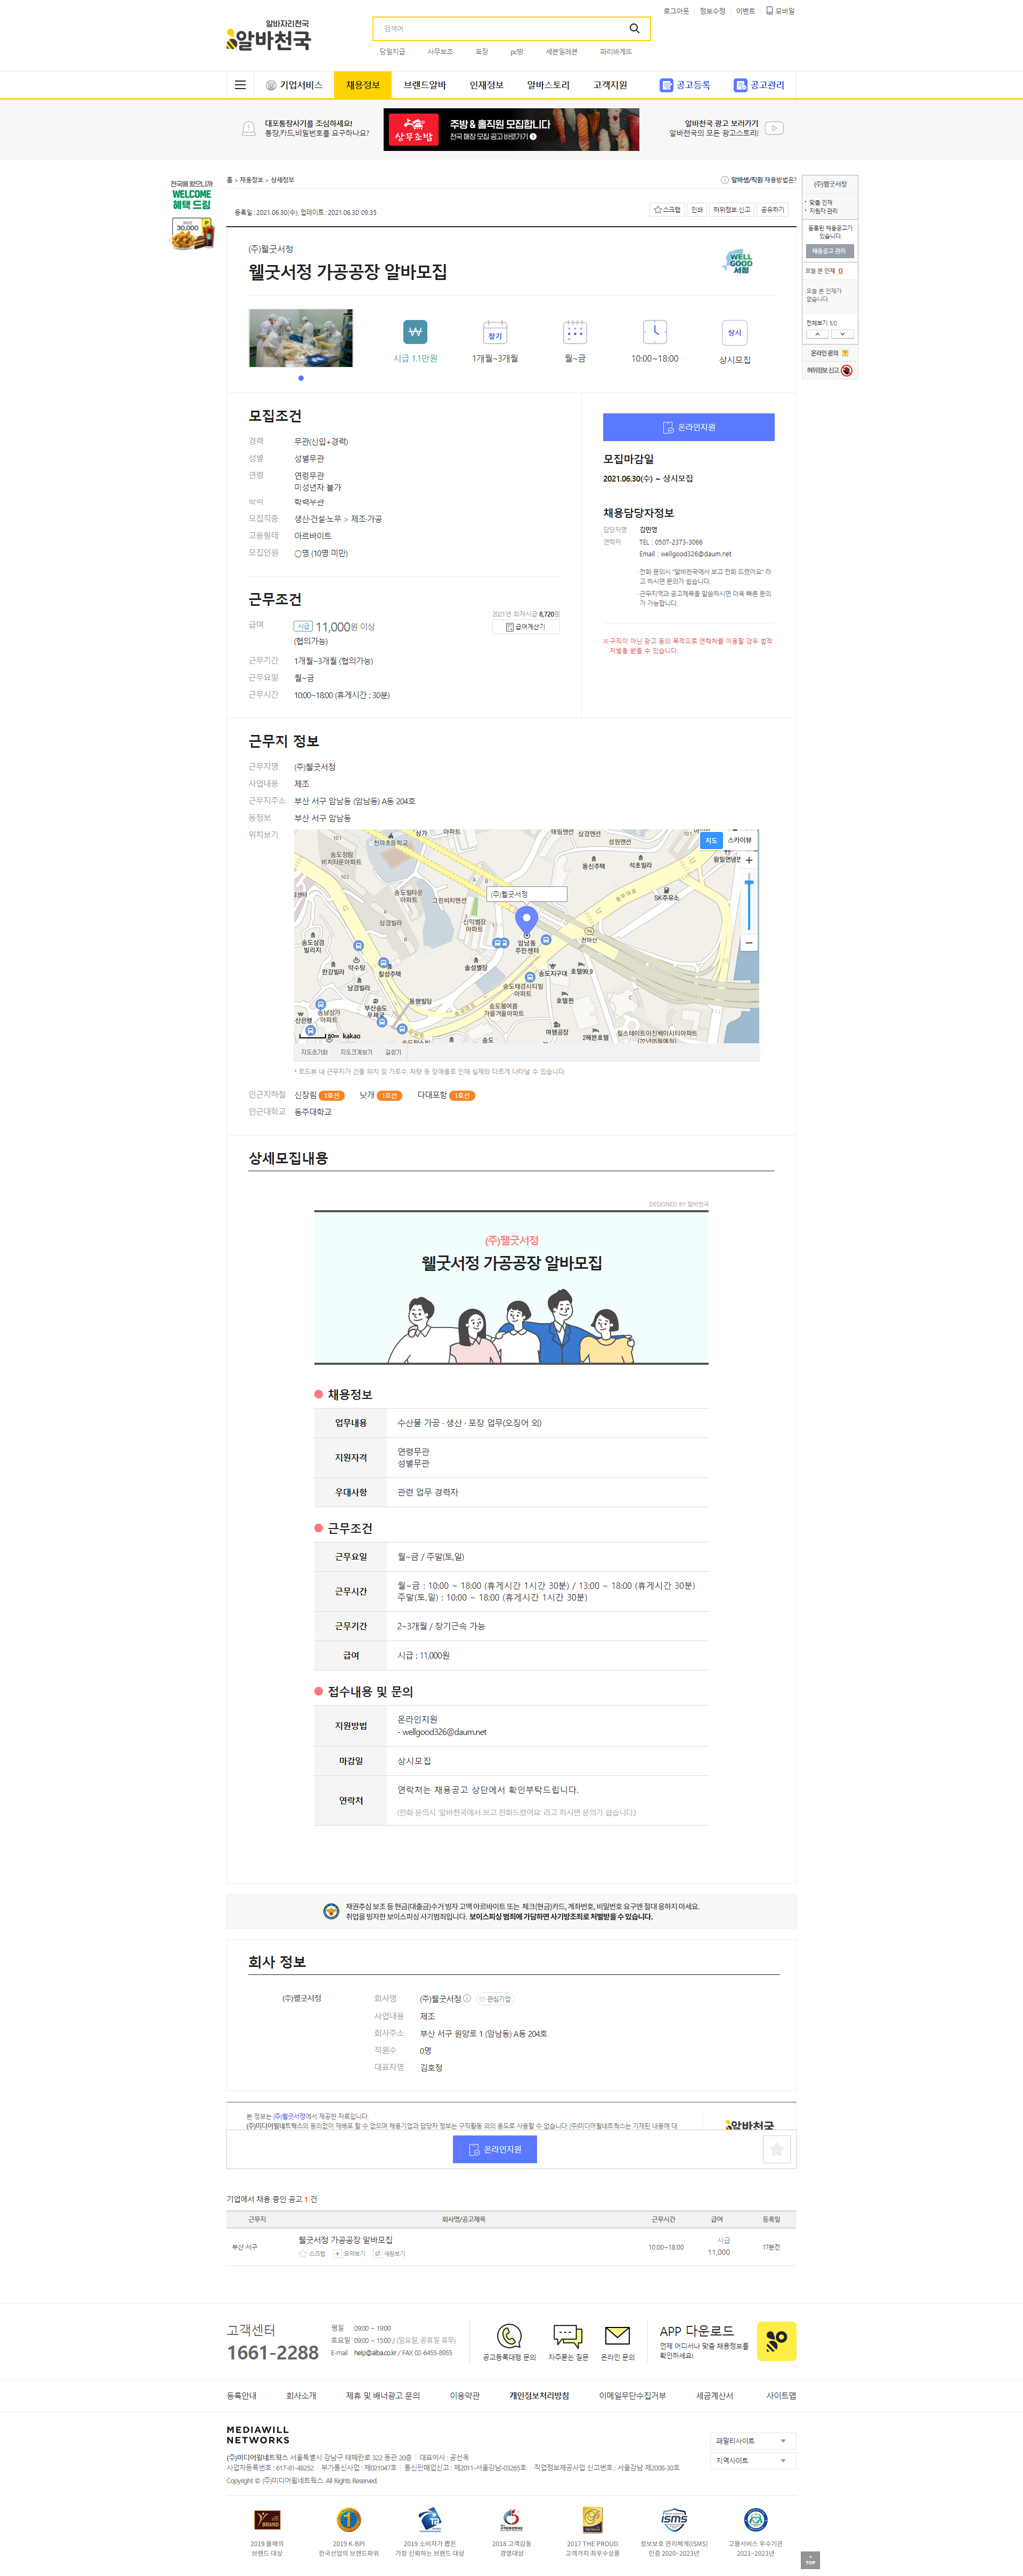Click the map zoom slider bar
Screen dimensions: 1023x2576
click(x=748, y=905)
